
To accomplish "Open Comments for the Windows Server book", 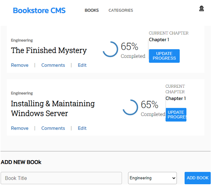I will click(x=53, y=128).
